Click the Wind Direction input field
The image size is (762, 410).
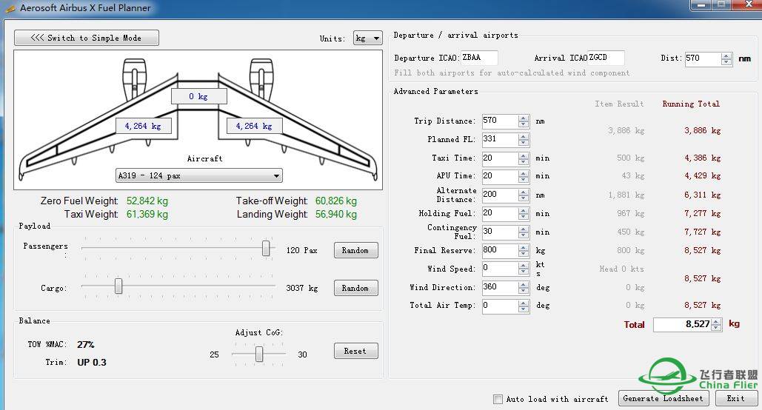tap(500, 288)
